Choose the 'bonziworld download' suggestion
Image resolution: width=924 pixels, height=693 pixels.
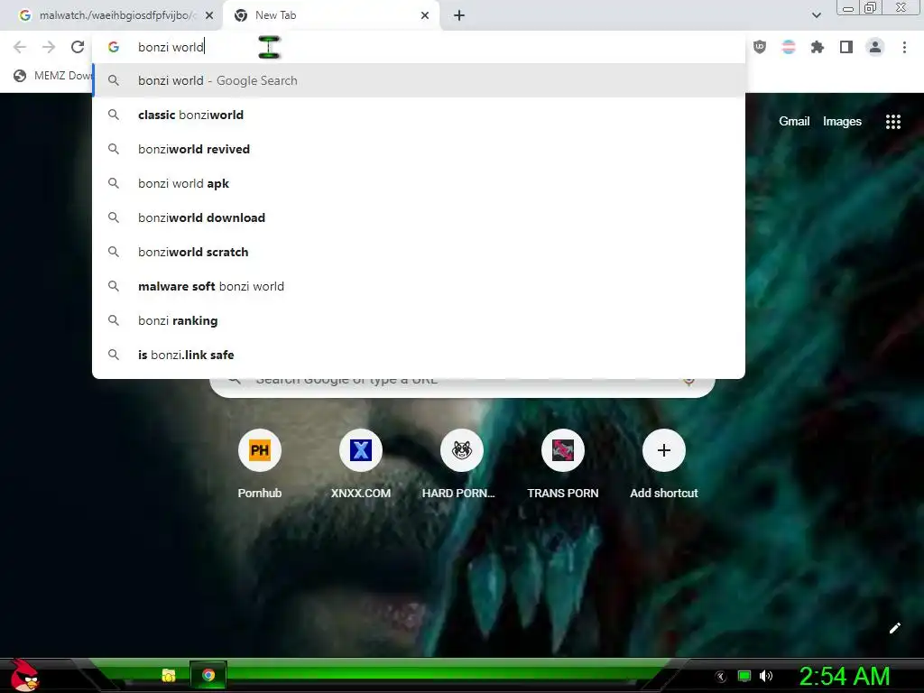[419, 217]
